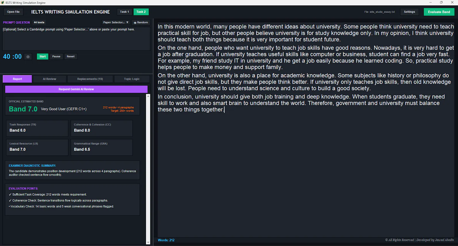The width and height of the screenshot is (458, 246).
Task: Open the Replacements (19) tab
Action: [90, 79]
